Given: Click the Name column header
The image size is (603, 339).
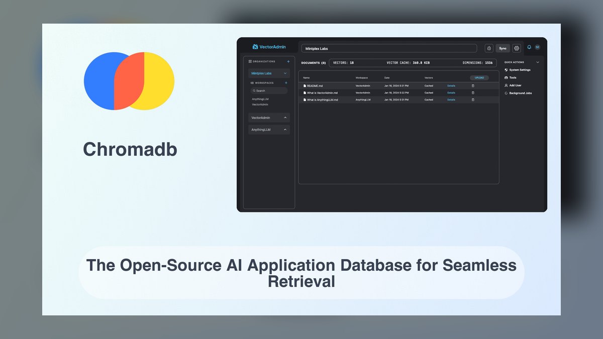Looking at the screenshot, I should pyautogui.click(x=307, y=78).
